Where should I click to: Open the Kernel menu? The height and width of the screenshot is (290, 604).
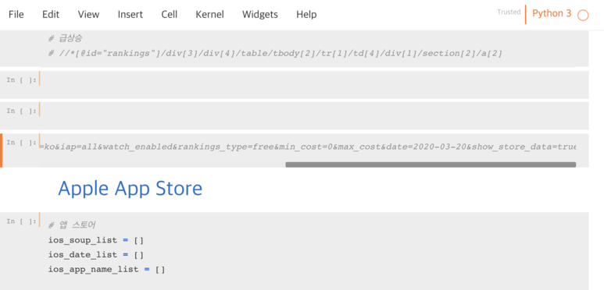tap(210, 15)
